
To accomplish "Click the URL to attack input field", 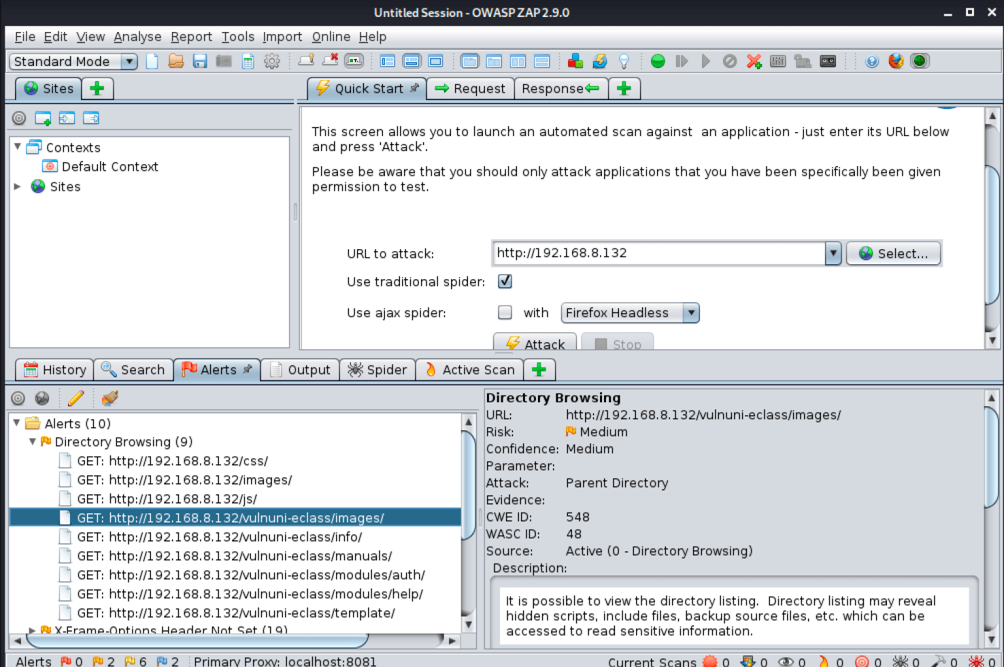I will (x=659, y=253).
